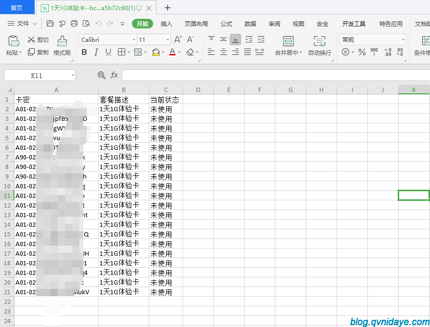Add a new document tab with plus
This screenshot has height=327, width=430.
pos(168,8)
